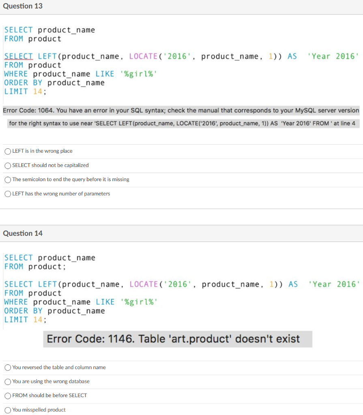Click the LOCATE function in Question 14 code
This screenshot has height=415, width=363.
tap(143, 284)
